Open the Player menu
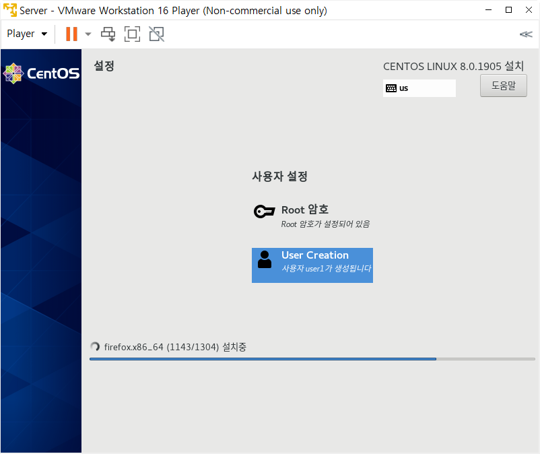Screen dimensions: 540x454 point(27,34)
